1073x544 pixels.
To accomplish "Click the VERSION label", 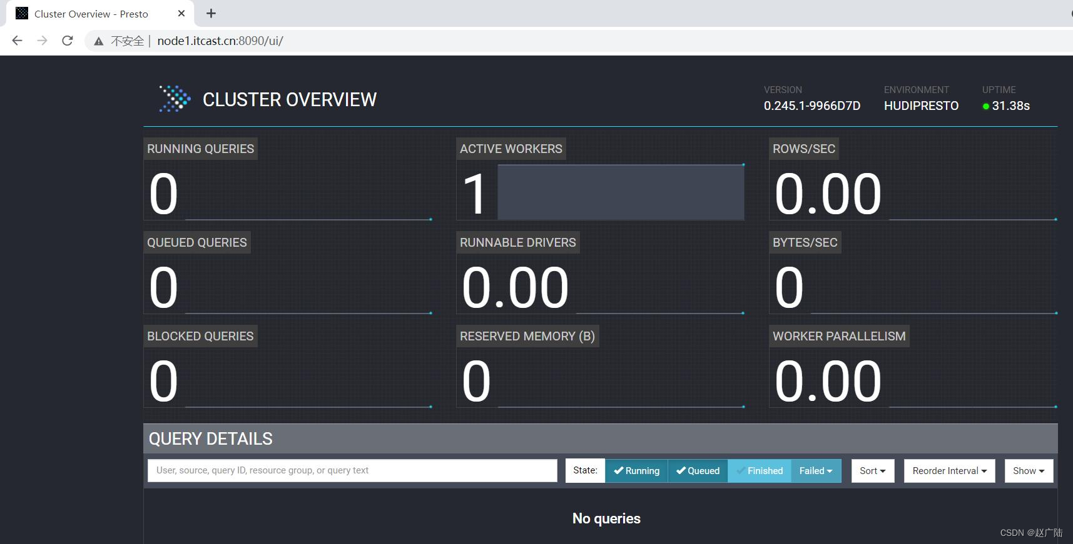I will click(x=783, y=90).
